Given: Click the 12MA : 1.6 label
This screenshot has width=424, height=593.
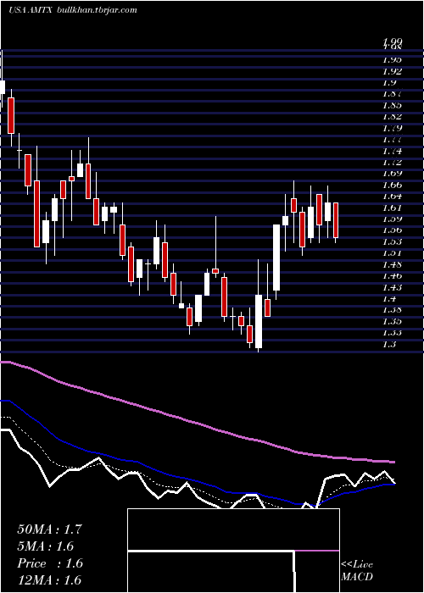Looking at the screenshot, I should click(x=49, y=580).
